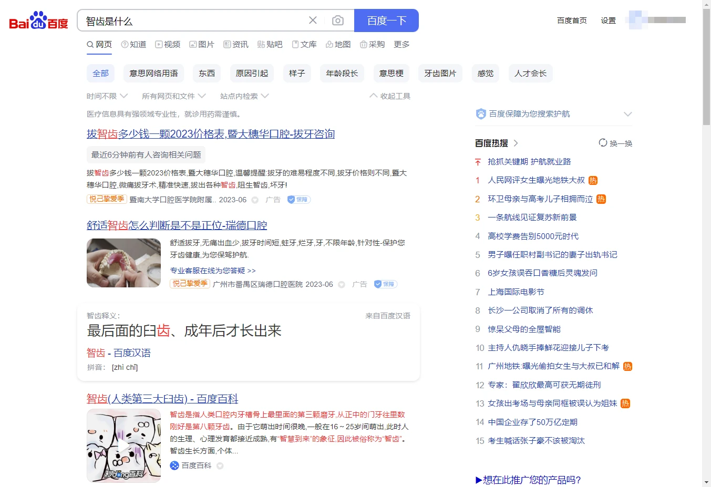Click 想在此推广您的产品吗? link
The width and height of the screenshot is (711, 487).
(528, 480)
